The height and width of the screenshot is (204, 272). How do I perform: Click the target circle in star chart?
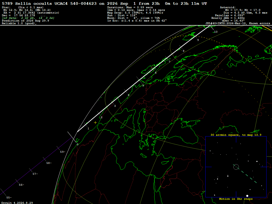pos(236,167)
